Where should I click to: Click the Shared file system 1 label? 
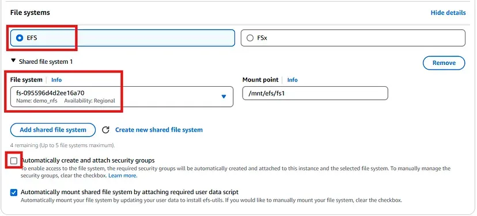pos(46,61)
